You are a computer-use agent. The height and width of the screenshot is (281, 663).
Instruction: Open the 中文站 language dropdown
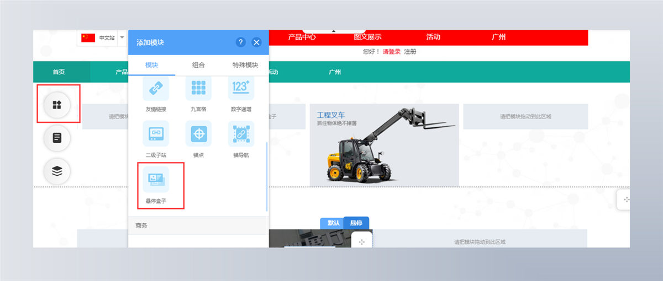coord(122,37)
